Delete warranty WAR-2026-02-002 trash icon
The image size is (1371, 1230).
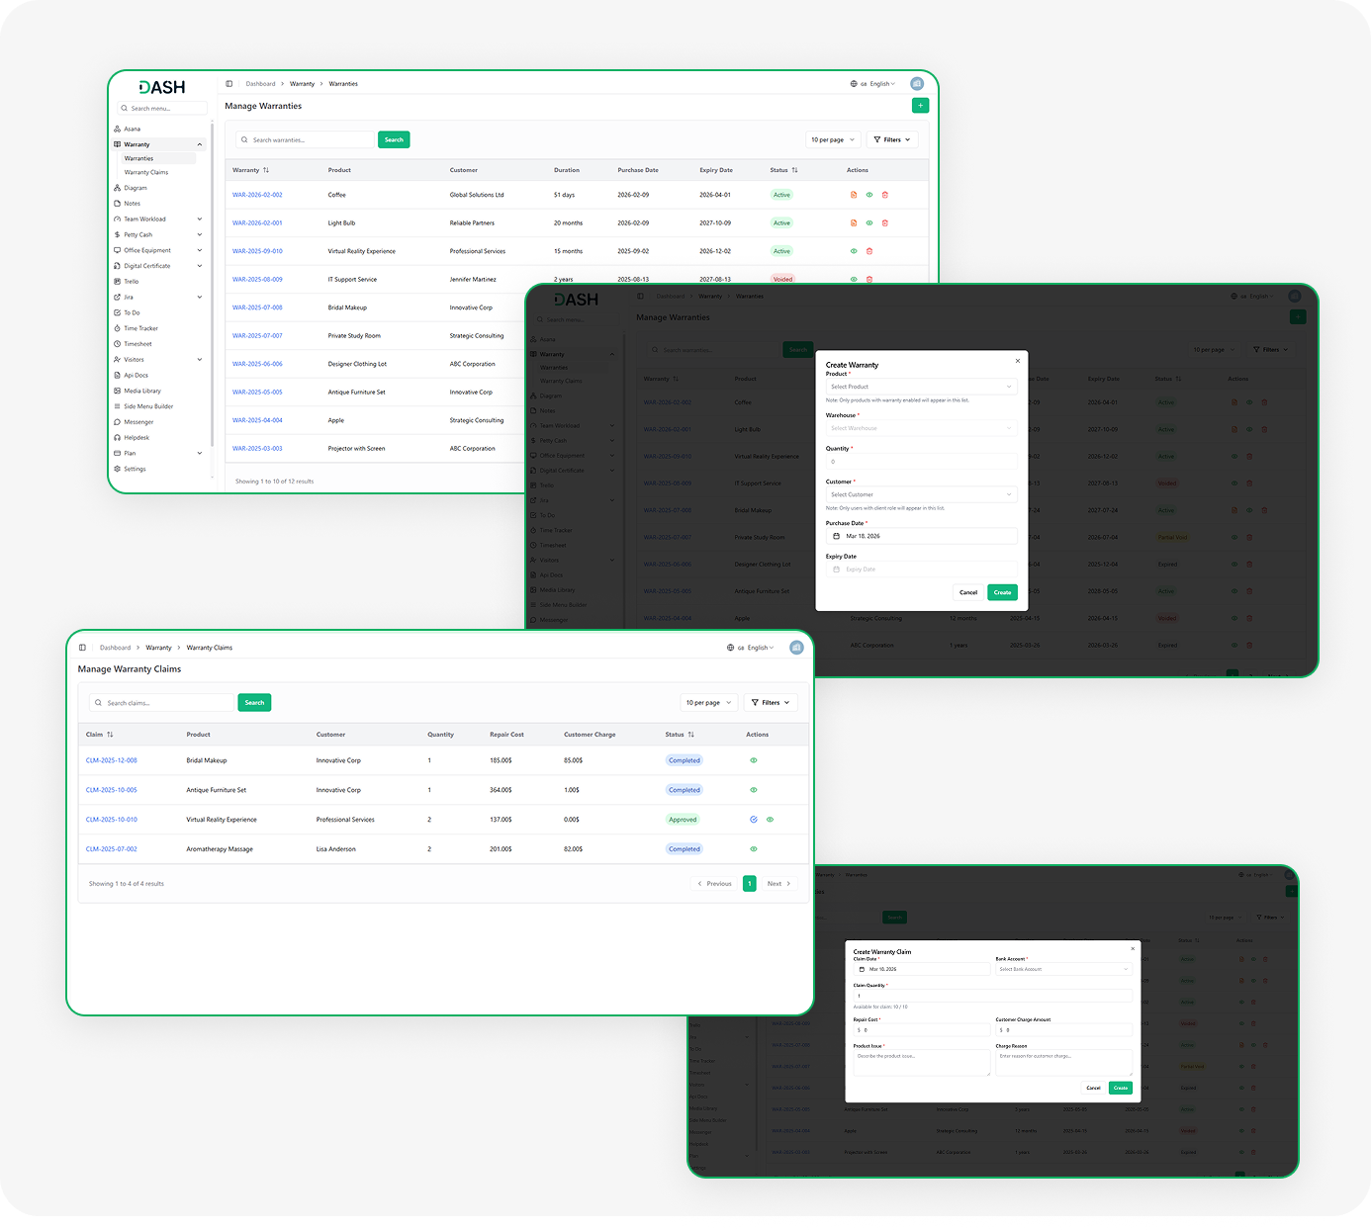885,195
